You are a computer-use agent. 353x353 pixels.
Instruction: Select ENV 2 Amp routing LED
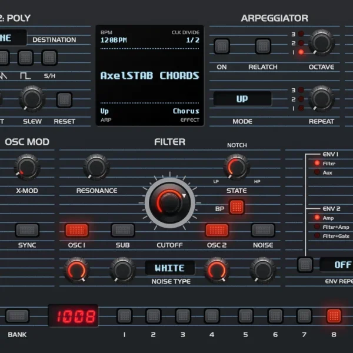(x=317, y=218)
